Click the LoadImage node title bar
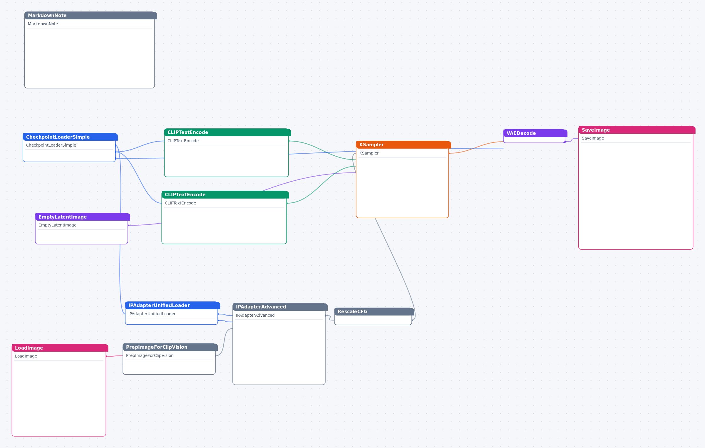Image resolution: width=705 pixels, height=448 pixels. point(60,348)
